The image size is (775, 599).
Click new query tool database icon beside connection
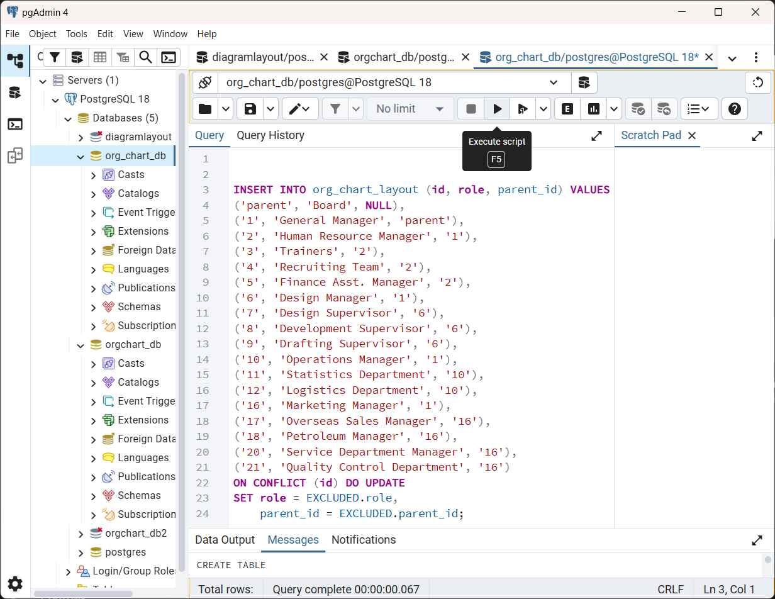584,82
